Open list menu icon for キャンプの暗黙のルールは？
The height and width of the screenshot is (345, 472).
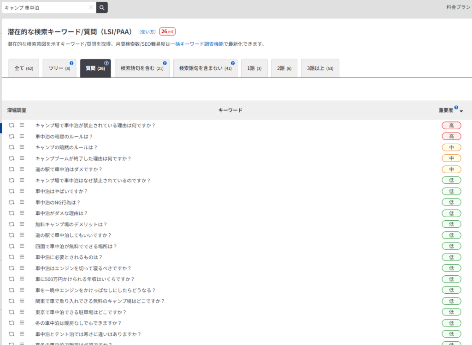point(22,147)
